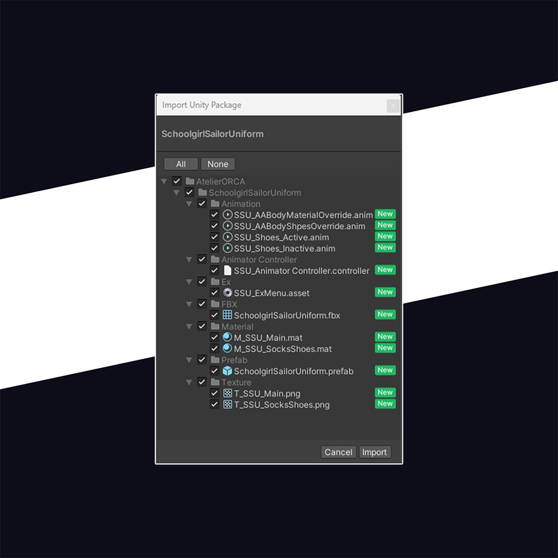Uncheck T_SSU_SocksShoes.png checkbox
The height and width of the screenshot is (558, 558).
click(x=214, y=404)
